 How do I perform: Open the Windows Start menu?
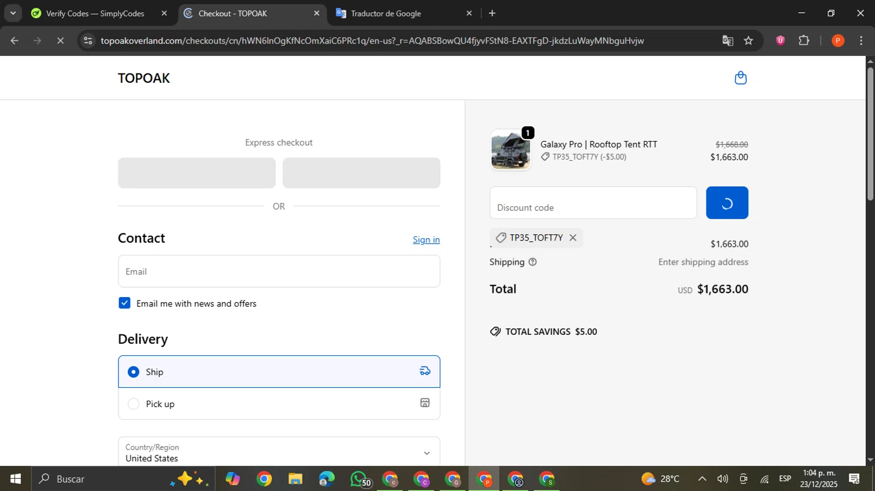(x=16, y=479)
